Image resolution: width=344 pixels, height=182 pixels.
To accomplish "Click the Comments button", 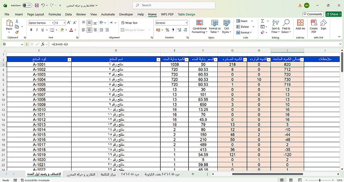I will [313, 14].
